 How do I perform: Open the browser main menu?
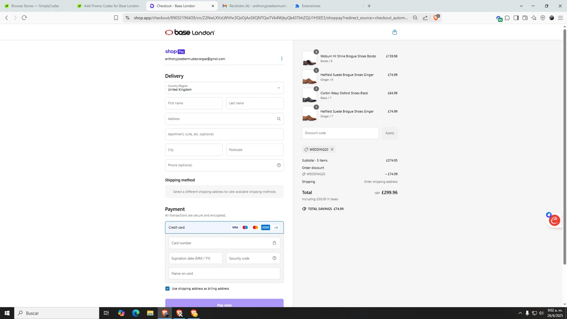561,18
